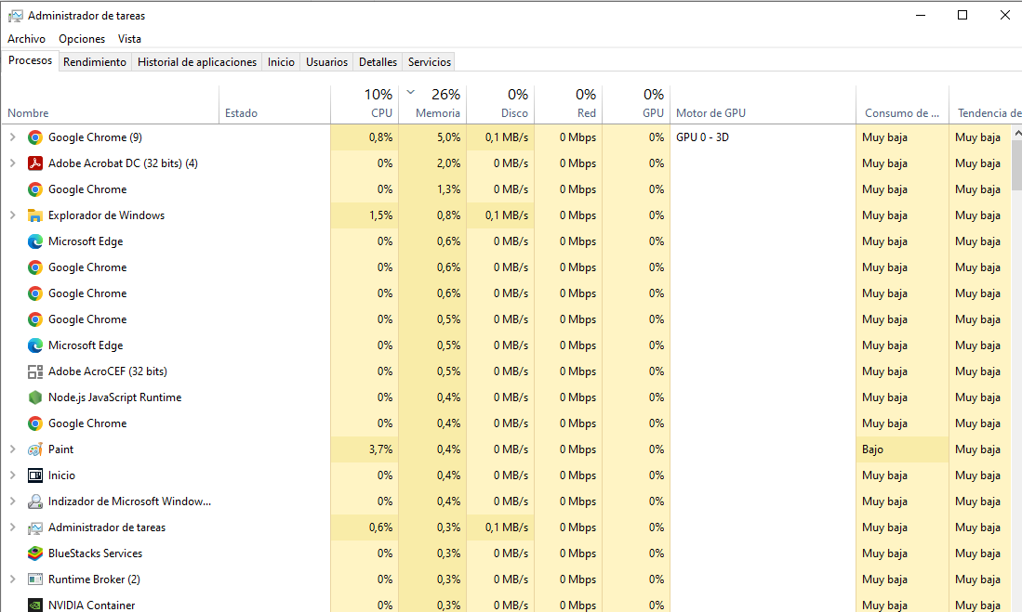Expand the Administrador de tareas process entry
The image size is (1022, 612).
(12, 527)
